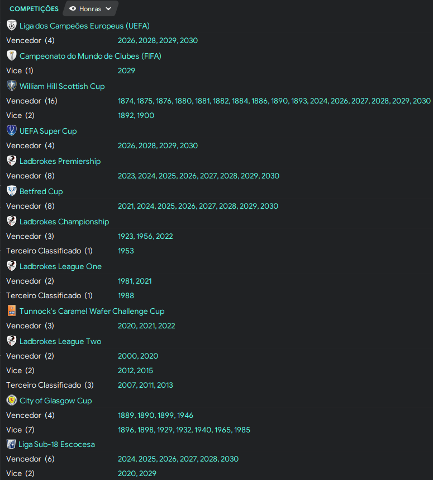Click Ladbrokes Premiership winner years 2023 to 2030
Screen dimensions: 433x480
[198, 176]
